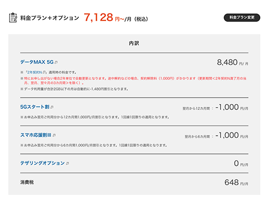The image size is (268, 206).
Task: Click the popup icon after データMAX 5G
Action: 56,62
